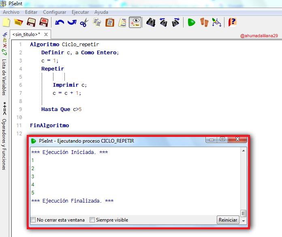Close the <sin_titulo> tab
Viewport: 282px width, 237px height.
46,34
